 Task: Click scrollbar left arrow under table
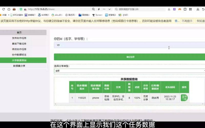point(56,104)
